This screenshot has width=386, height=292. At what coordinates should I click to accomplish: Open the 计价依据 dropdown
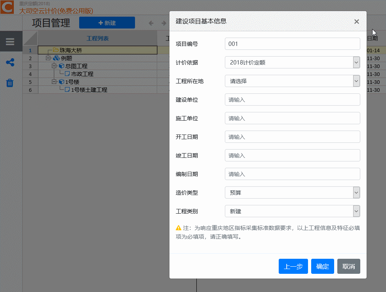[x=356, y=63]
